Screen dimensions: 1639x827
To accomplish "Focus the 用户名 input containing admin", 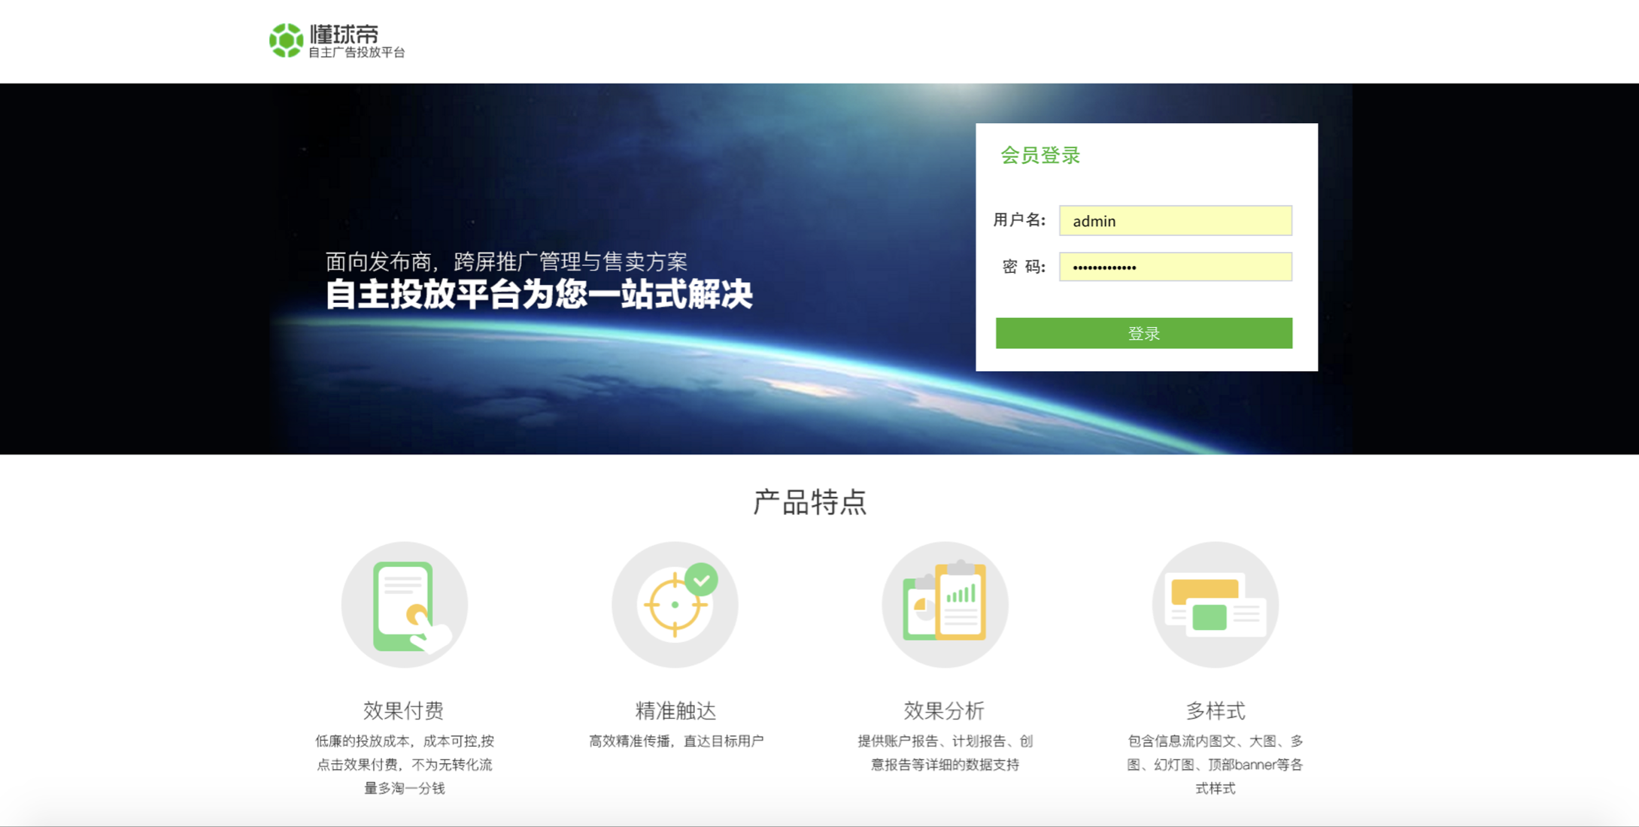I will point(1175,220).
